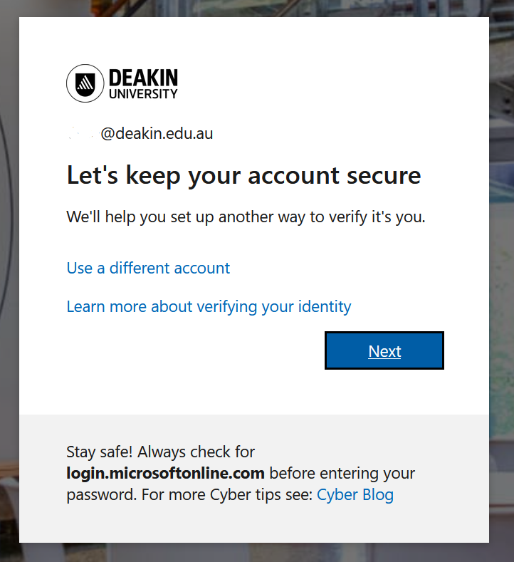Screen dimensions: 514x562
Task: Click the 'Stay safe! Always check for' text
Action: [160, 452]
